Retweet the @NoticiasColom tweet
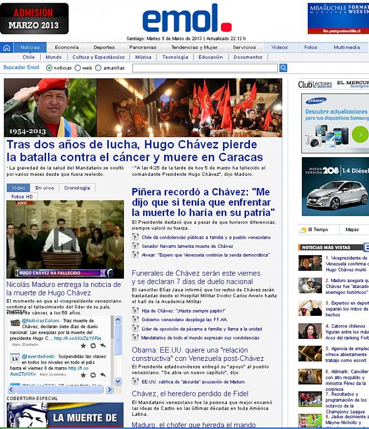 coord(93,345)
